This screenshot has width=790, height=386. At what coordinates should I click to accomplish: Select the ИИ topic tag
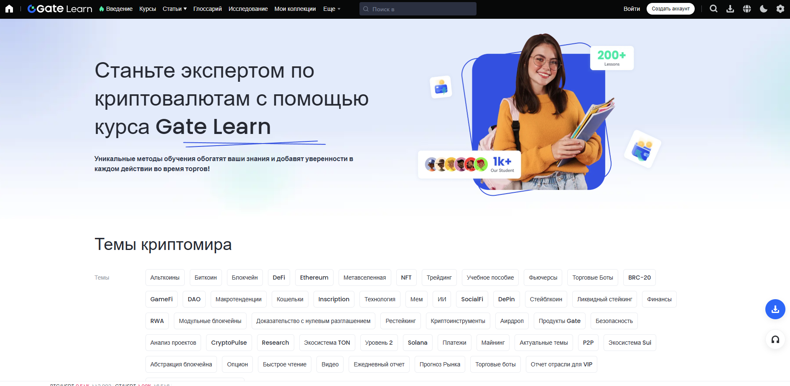442,299
